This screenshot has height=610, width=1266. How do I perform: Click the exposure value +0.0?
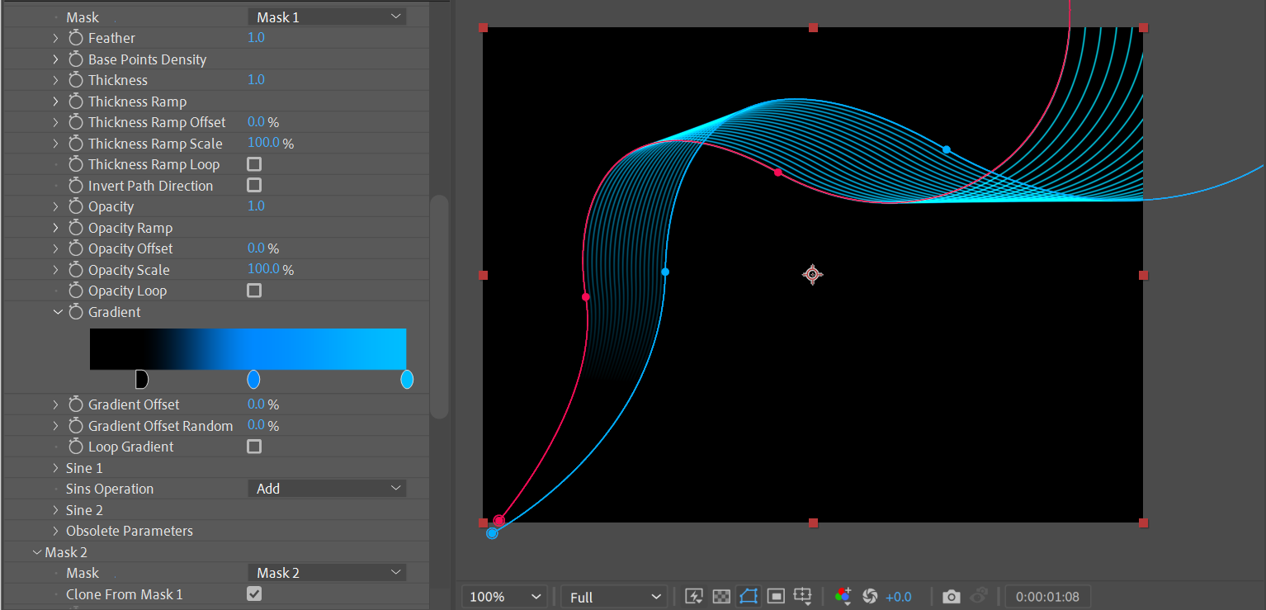point(899,597)
